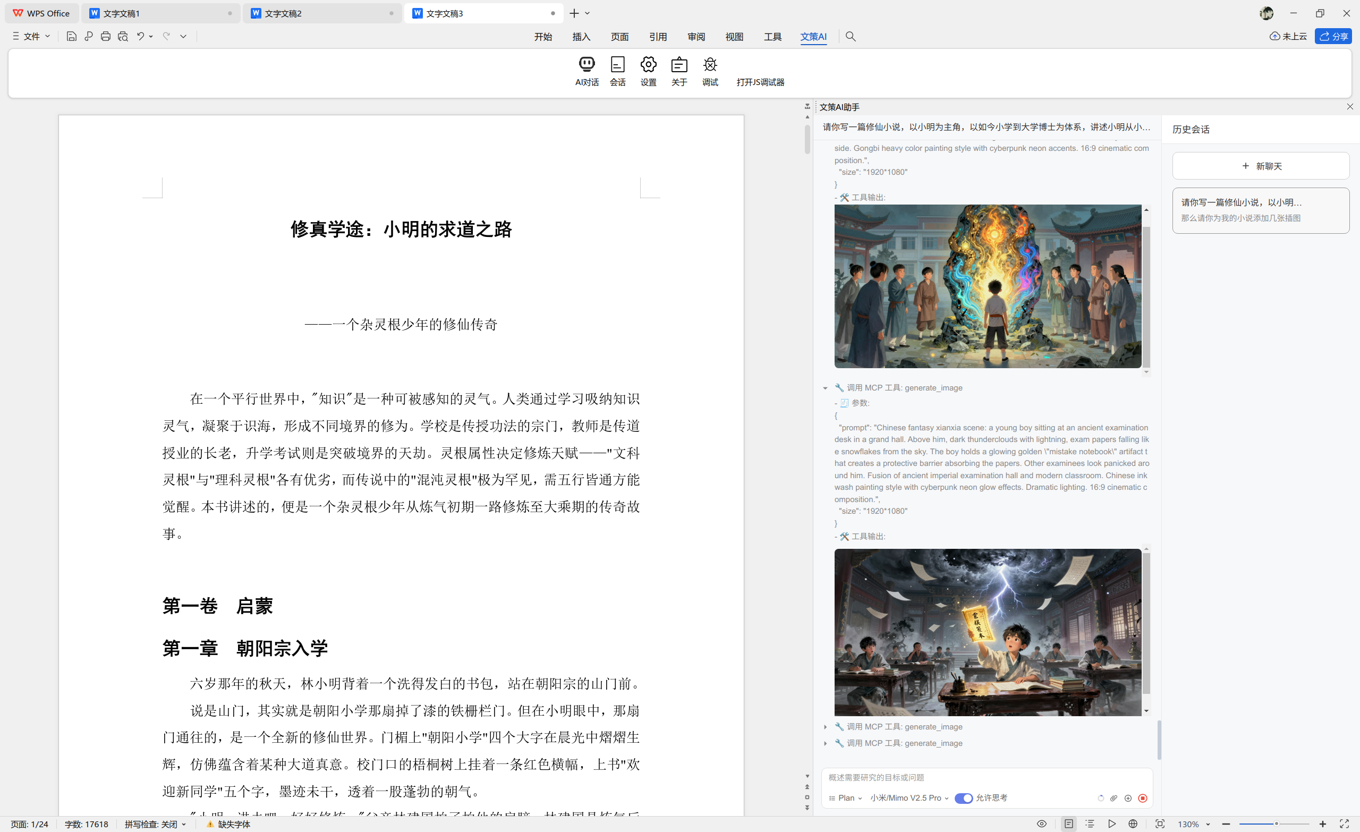Viewport: 1360px width, 832px height.
Task: Start a 新聊天 new chat
Action: 1261,166
